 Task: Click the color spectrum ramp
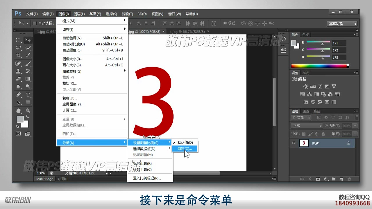320,66
